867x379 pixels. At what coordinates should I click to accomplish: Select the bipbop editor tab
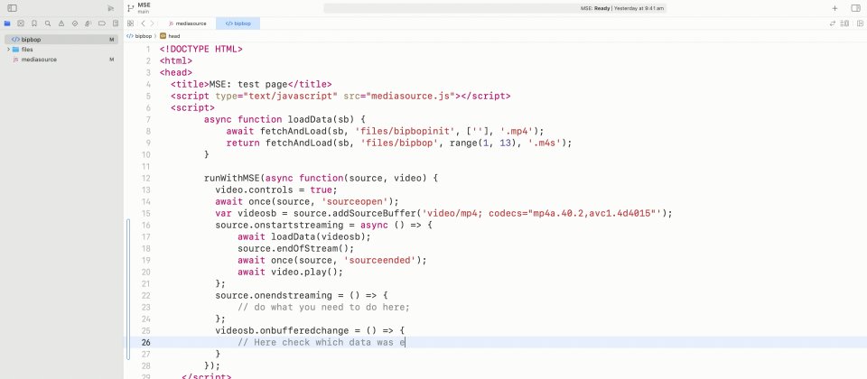pyautogui.click(x=238, y=23)
